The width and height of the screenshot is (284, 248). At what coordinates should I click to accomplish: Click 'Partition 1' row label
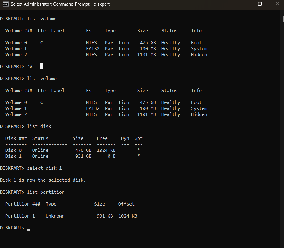(x=20, y=216)
